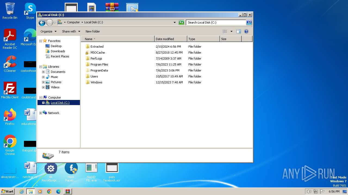This screenshot has width=348, height=195.
Task: Sort the list by the Name column
Action: [x=117, y=39]
